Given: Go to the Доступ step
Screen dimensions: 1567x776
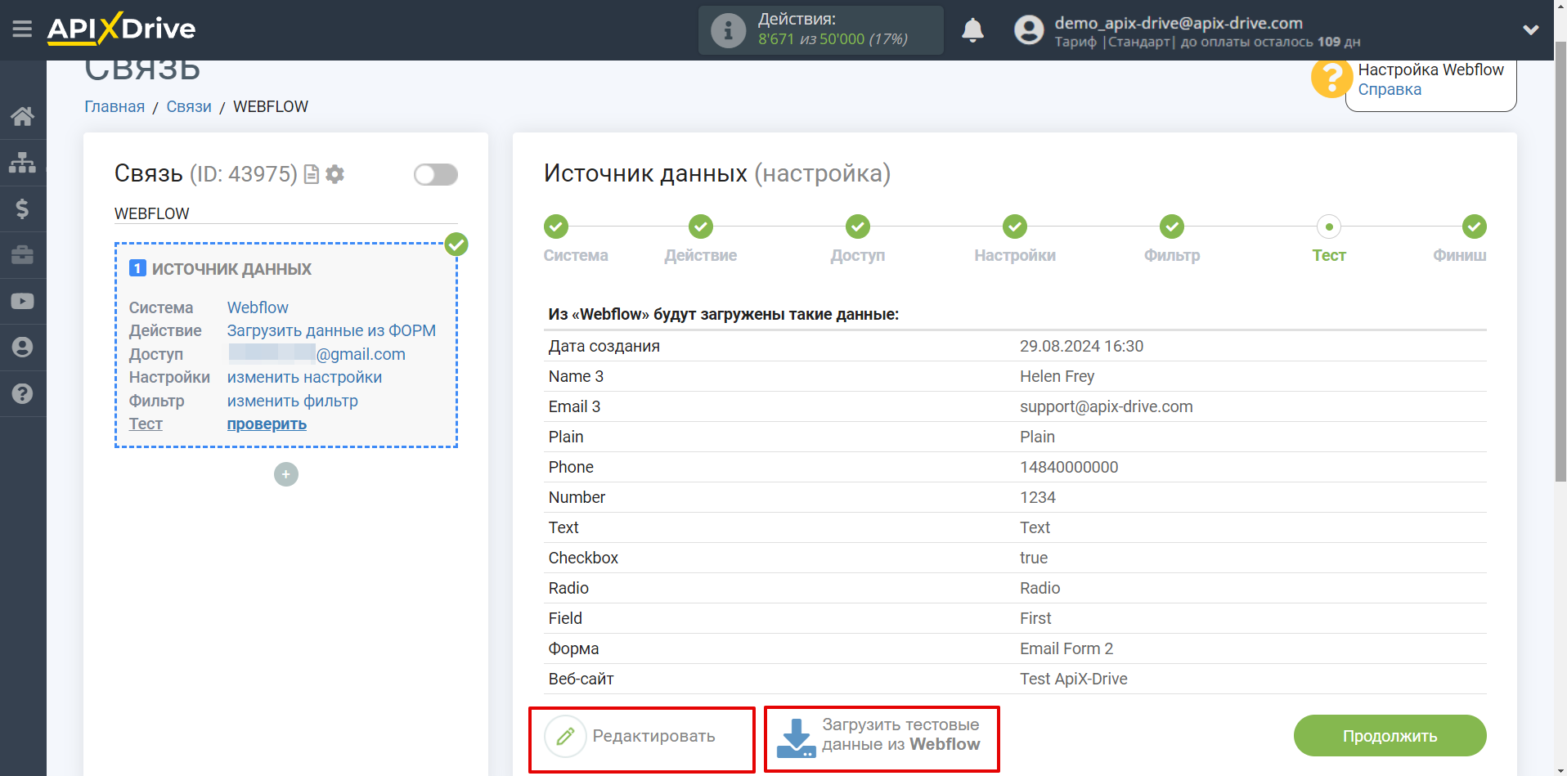Looking at the screenshot, I should [858, 227].
